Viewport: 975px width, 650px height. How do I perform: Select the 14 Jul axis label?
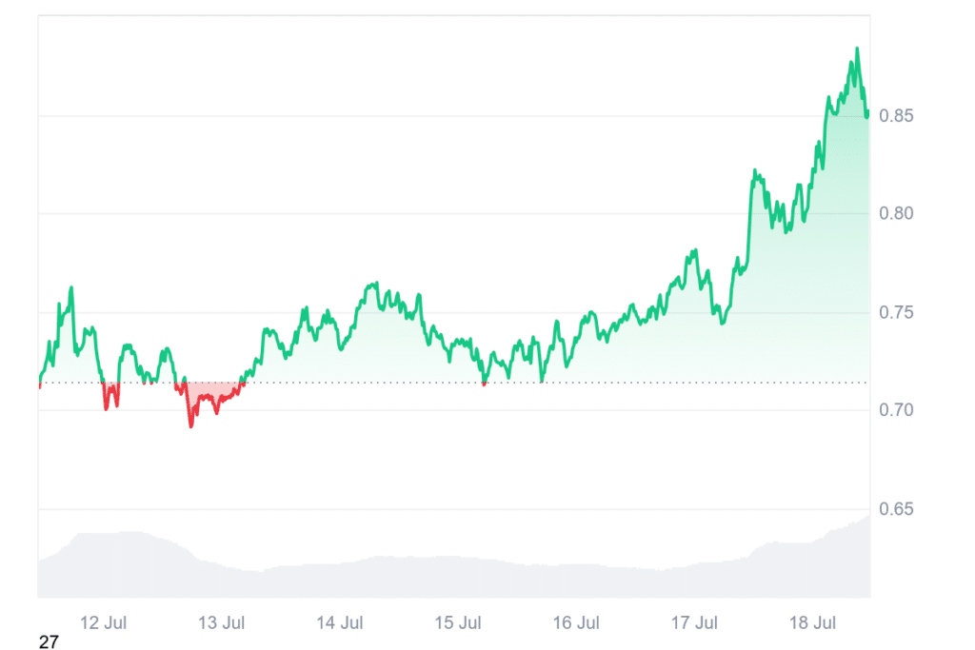pos(340,623)
